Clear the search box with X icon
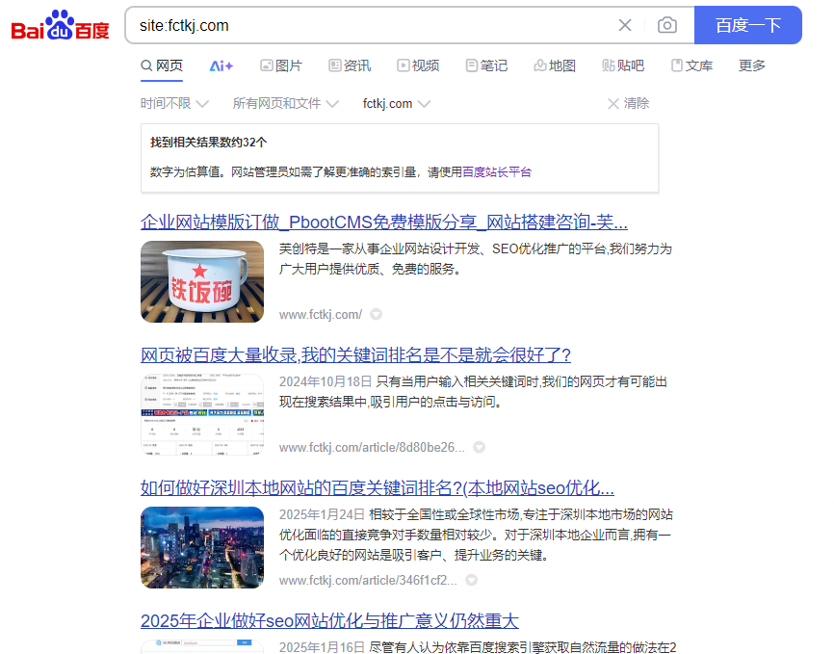The height and width of the screenshot is (654, 834). coord(625,25)
